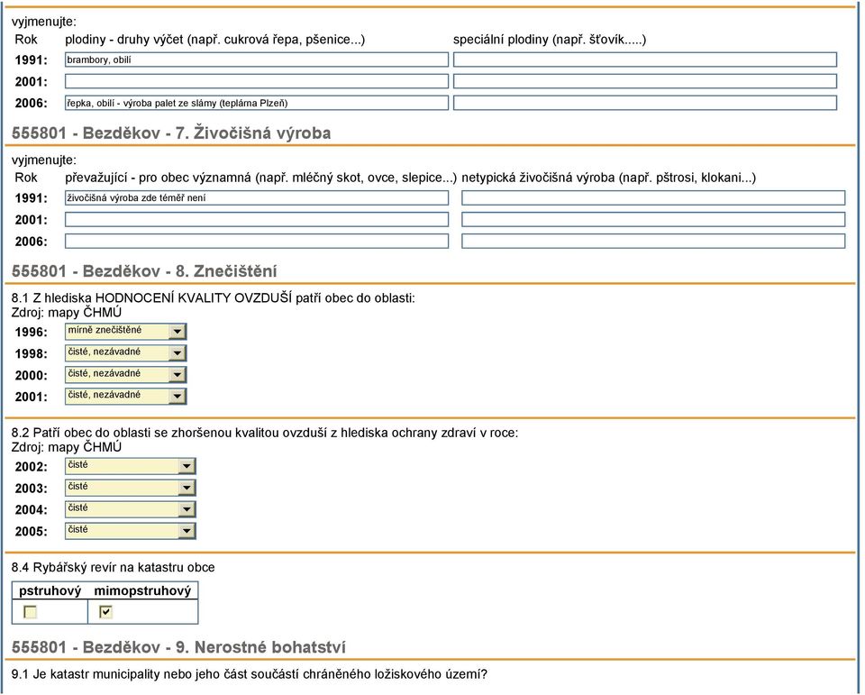
Task: Expand the 2002 'čisté' dropdown
Action: point(130,466)
